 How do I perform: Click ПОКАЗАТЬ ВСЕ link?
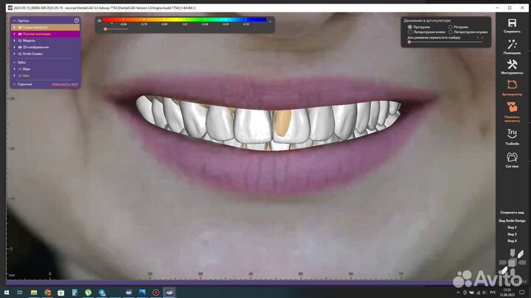[x=64, y=85]
